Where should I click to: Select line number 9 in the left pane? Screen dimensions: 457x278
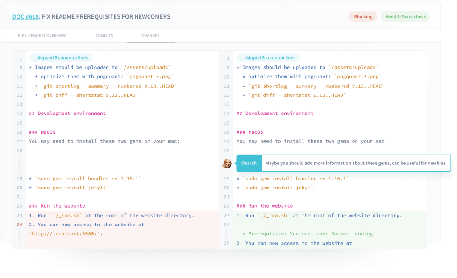[x=20, y=67]
